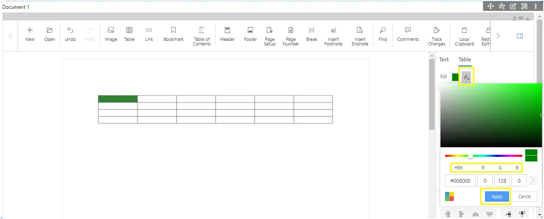Switch to the Text properties tab
This screenshot has height=219, width=544.
(444, 60)
